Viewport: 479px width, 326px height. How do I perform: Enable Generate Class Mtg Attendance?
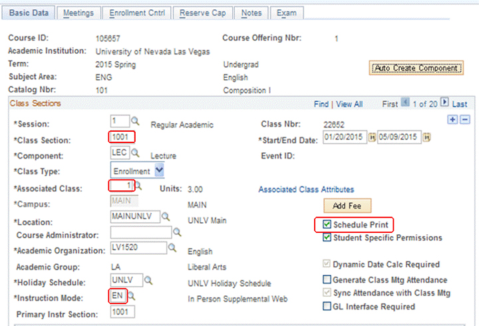[327, 279]
